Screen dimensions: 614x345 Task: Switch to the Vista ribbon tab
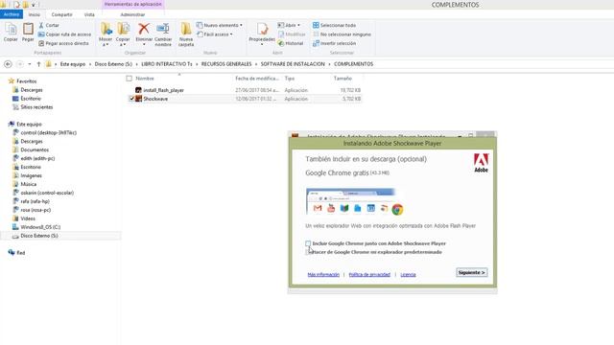point(89,14)
